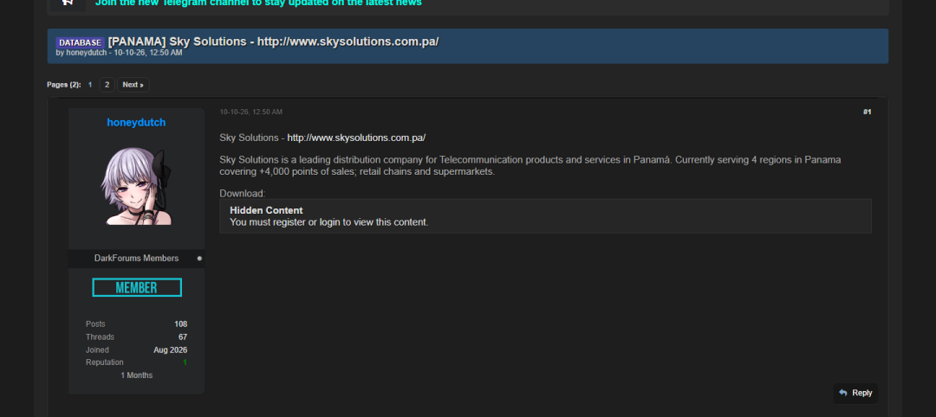Click Next page button

[x=133, y=85]
